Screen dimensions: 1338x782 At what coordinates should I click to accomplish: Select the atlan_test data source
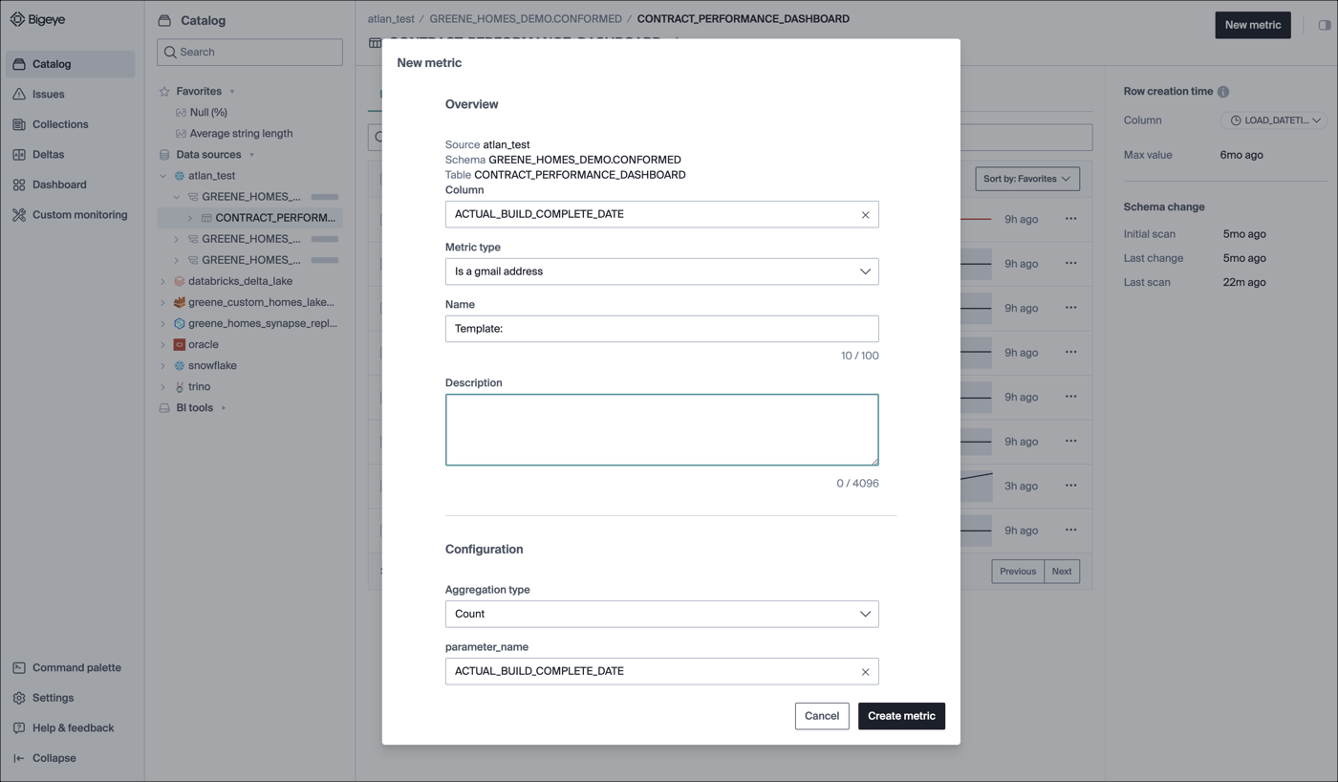coord(211,176)
